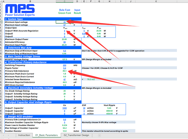Select column C header
The width and height of the screenshot is (188, 139).
pos(64,2)
